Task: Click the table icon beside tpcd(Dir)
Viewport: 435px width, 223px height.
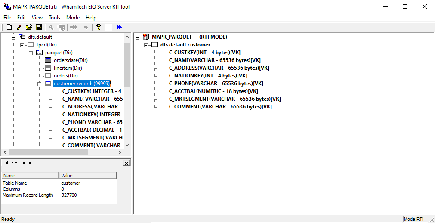Action: pos(31,45)
